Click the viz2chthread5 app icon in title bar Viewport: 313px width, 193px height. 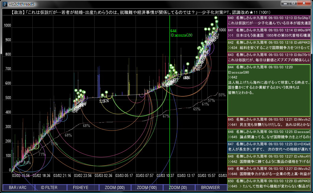[4, 4]
